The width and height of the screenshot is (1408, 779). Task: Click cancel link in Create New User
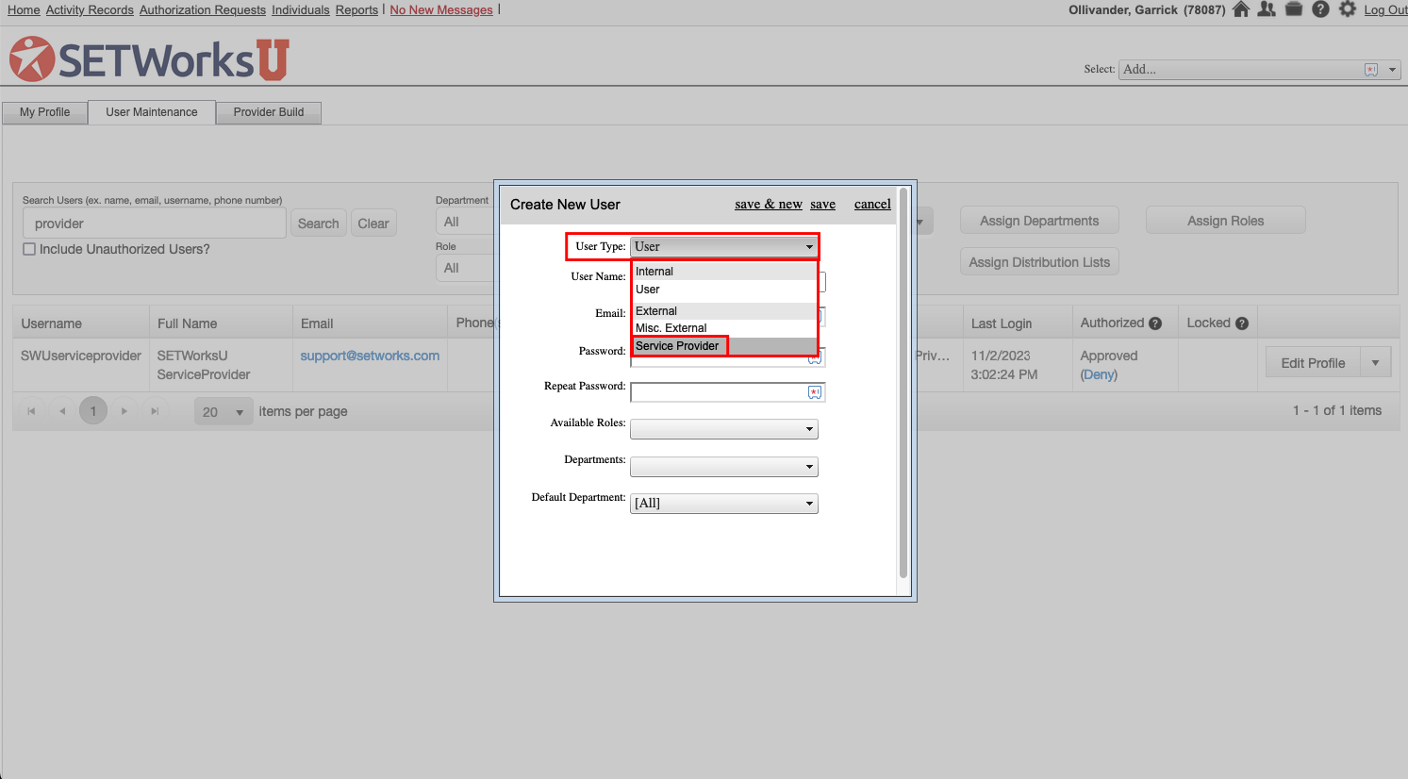872,204
